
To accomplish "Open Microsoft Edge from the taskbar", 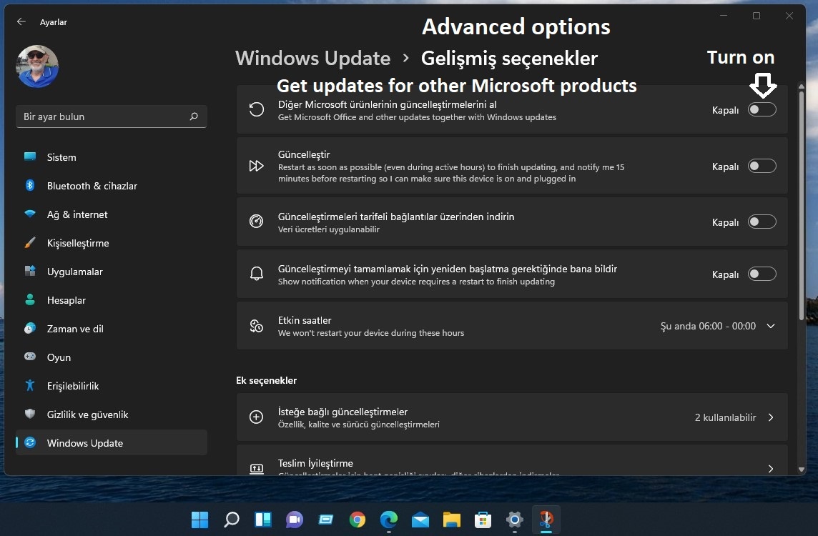I will (x=389, y=520).
